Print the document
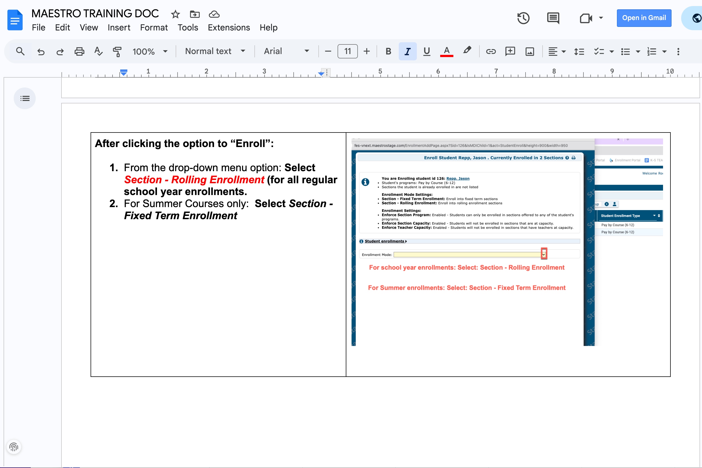This screenshot has width=702, height=468. (x=79, y=51)
